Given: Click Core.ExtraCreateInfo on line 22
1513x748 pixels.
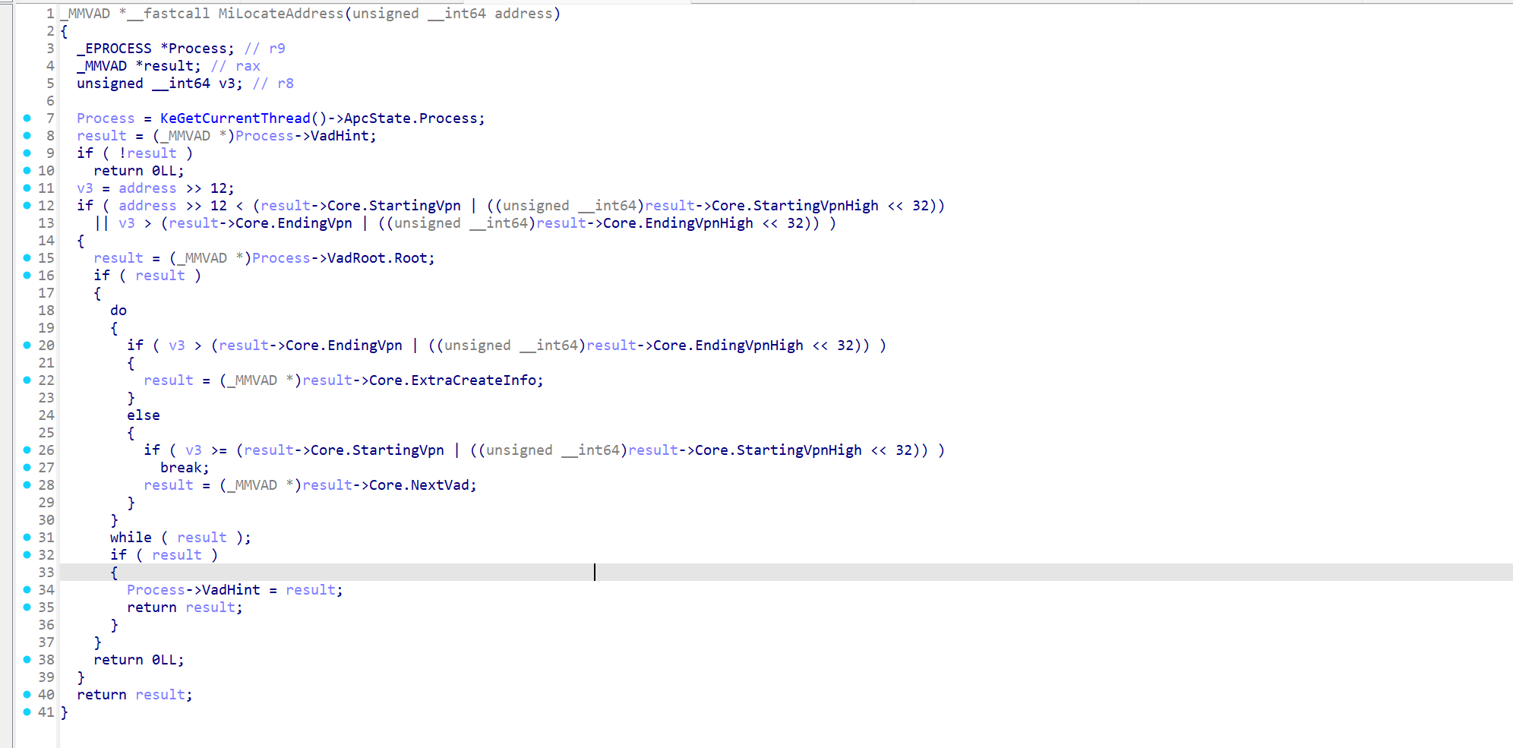Looking at the screenshot, I should [x=453, y=380].
